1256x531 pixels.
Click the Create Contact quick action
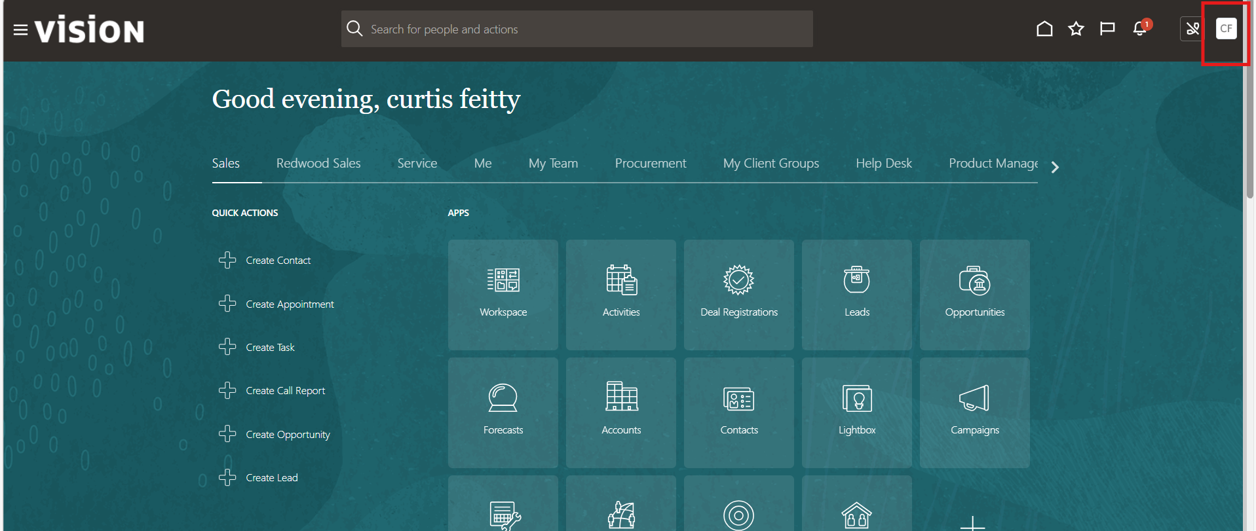click(x=278, y=261)
